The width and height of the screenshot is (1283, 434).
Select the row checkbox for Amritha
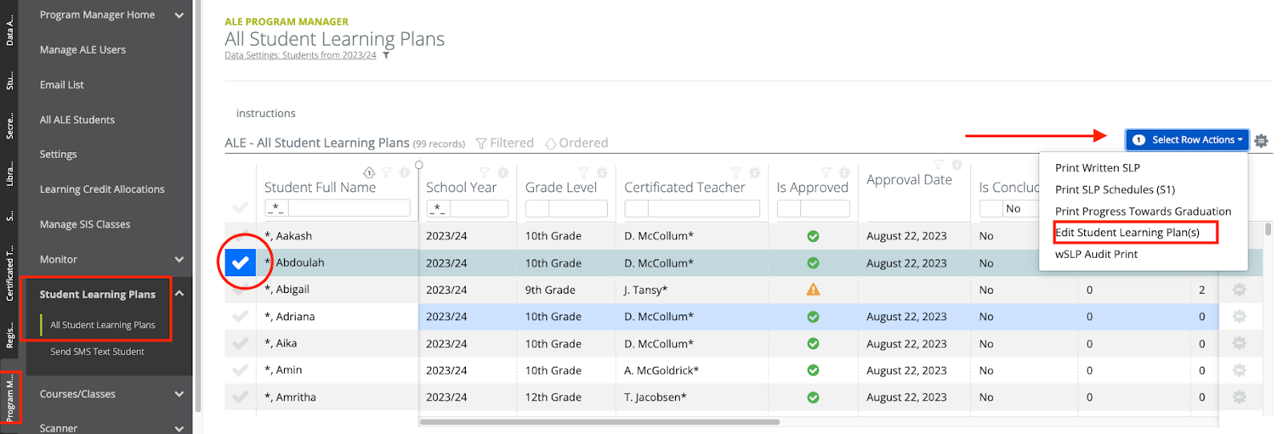(240, 397)
